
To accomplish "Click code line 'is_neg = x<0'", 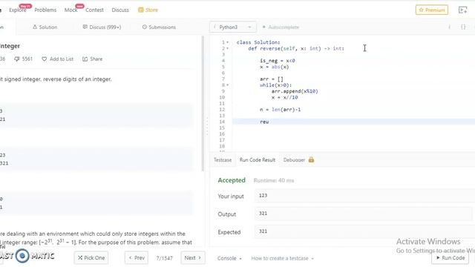I will coord(277,61).
